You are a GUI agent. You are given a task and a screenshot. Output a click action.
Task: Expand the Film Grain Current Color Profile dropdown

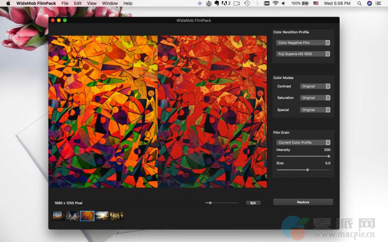(x=303, y=142)
